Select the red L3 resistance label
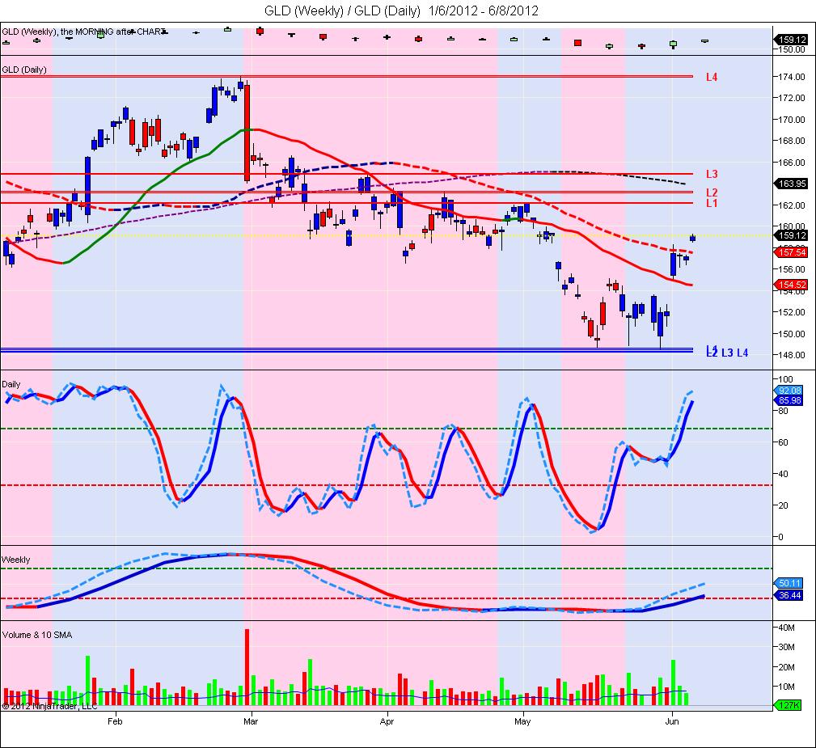Image resolution: width=816 pixels, height=748 pixels. [712, 174]
